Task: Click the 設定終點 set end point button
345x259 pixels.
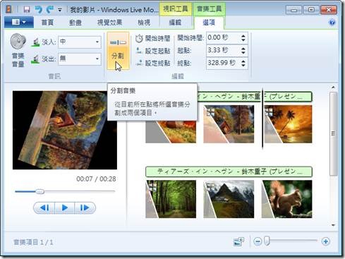Action: [153, 63]
